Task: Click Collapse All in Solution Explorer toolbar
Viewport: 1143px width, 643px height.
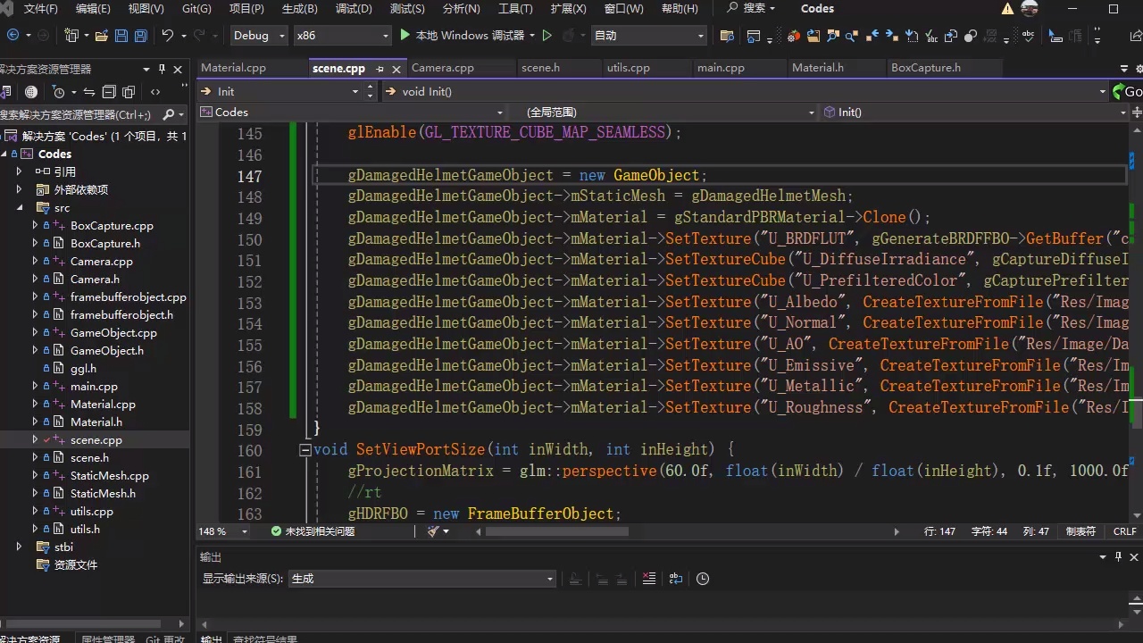Action: pos(109,92)
